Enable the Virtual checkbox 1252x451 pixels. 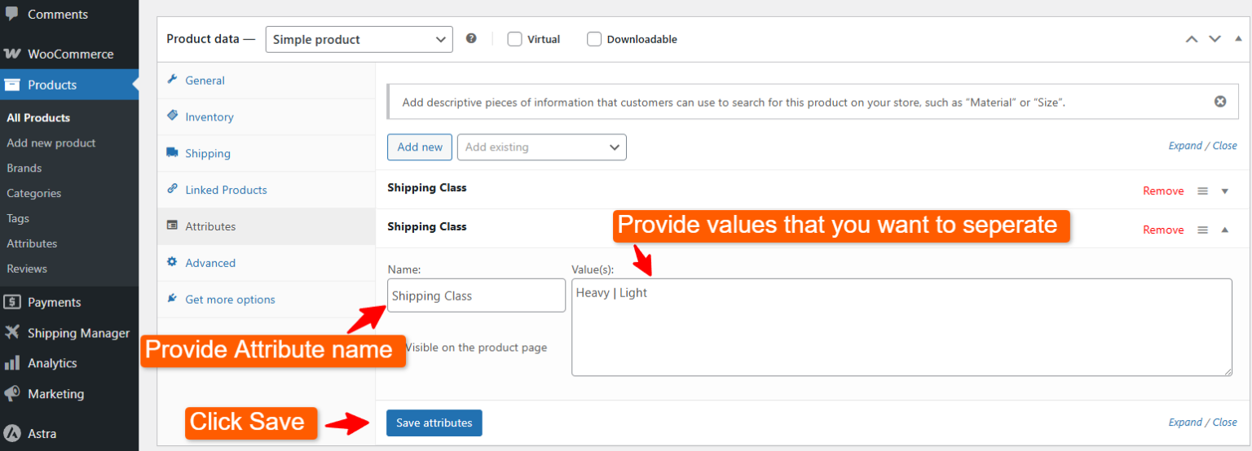coord(514,39)
